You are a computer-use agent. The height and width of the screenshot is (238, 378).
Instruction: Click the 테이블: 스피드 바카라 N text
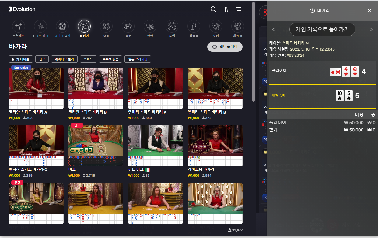click(289, 43)
